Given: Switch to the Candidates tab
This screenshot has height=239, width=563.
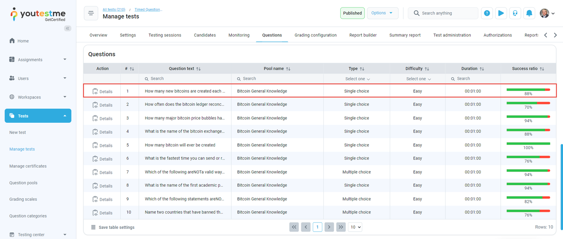Looking at the screenshot, I should [x=205, y=35].
